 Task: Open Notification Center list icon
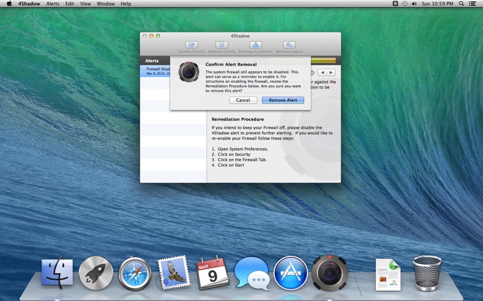coord(472,4)
